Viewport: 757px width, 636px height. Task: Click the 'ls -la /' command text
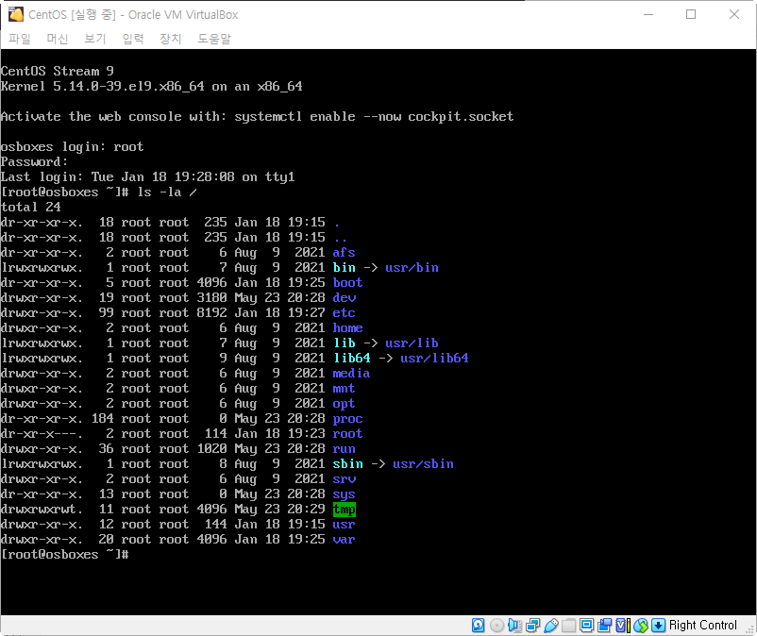coord(167,192)
